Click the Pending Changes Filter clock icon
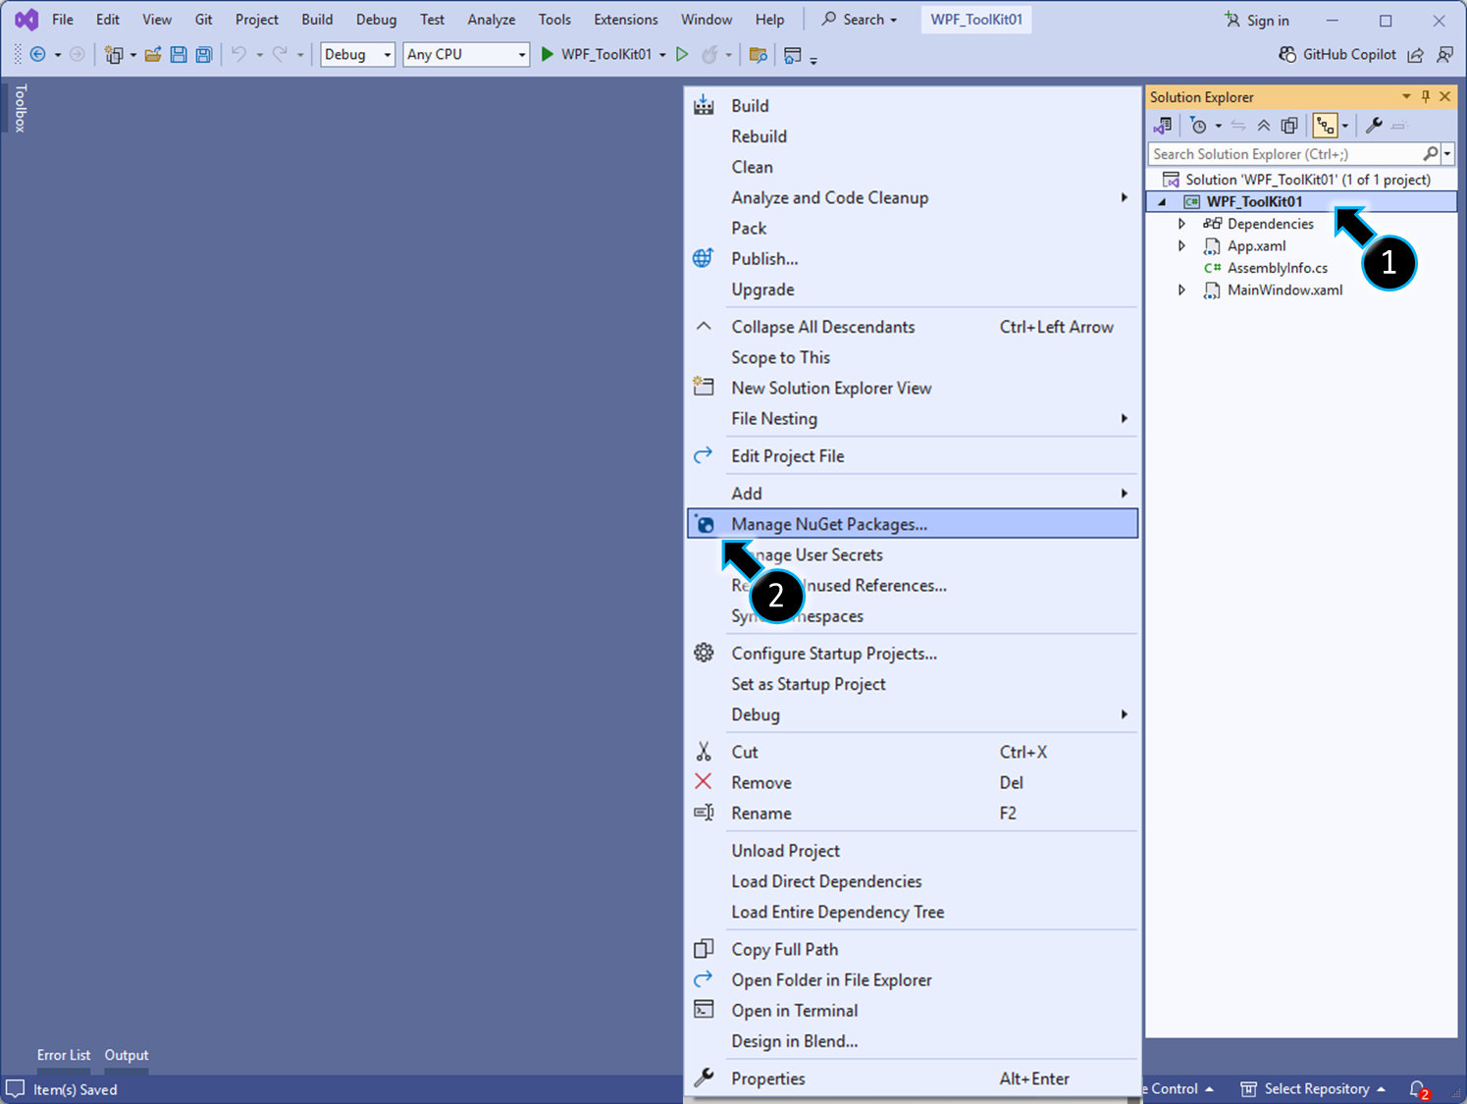Image resolution: width=1467 pixels, height=1104 pixels. point(1198,126)
